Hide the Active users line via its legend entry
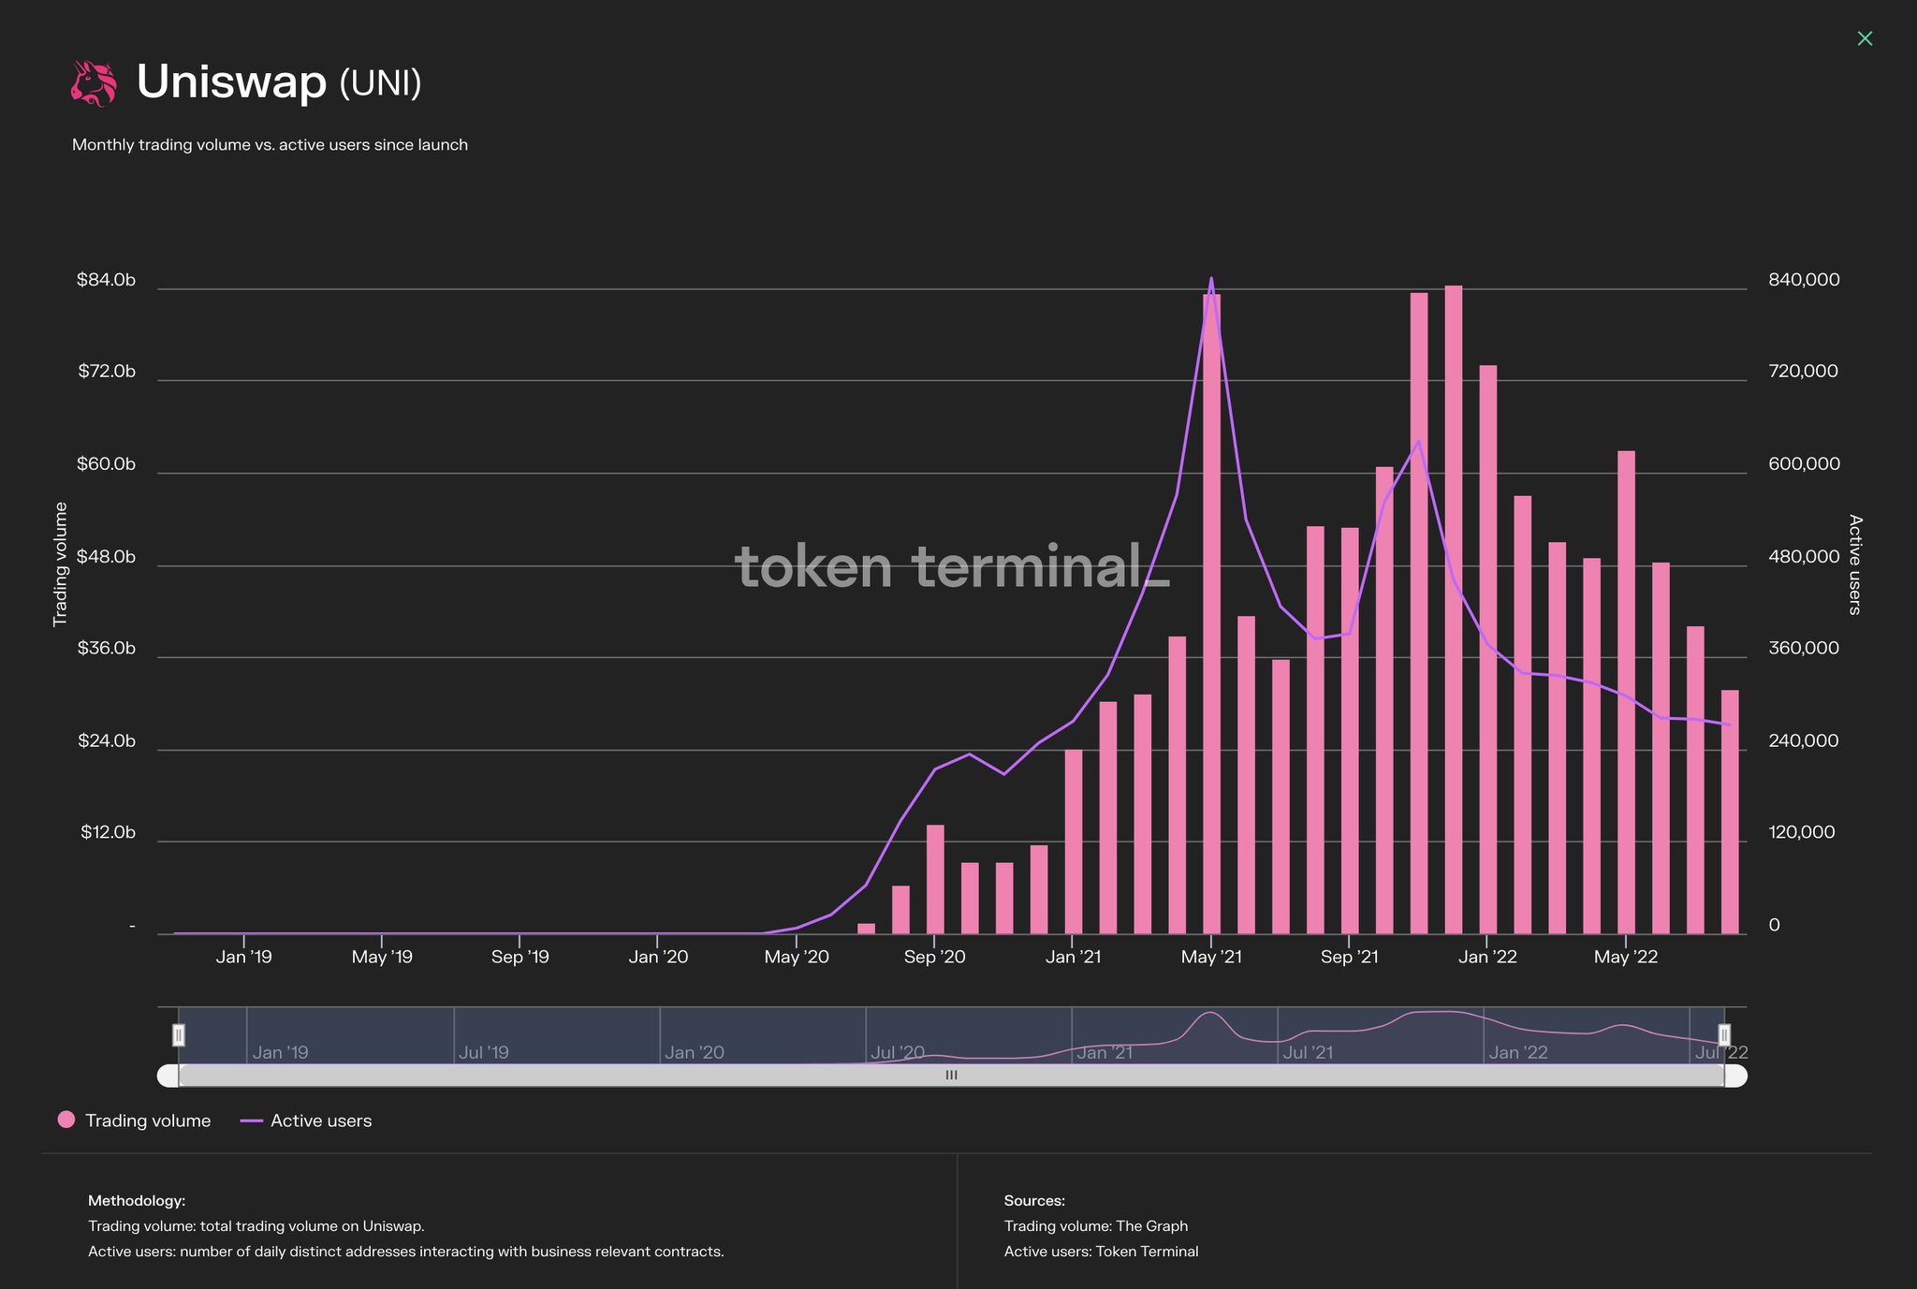This screenshot has width=1917, height=1289. (x=321, y=1120)
